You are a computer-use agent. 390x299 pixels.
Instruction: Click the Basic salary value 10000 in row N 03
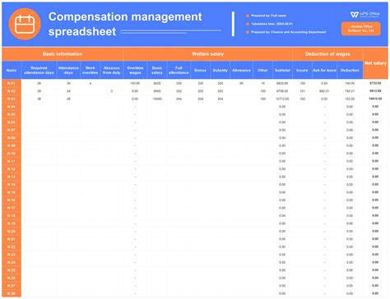pyautogui.click(x=157, y=99)
